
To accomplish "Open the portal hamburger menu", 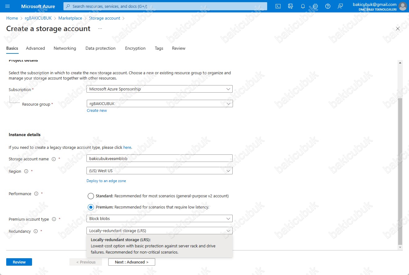I will click(x=8, y=6).
